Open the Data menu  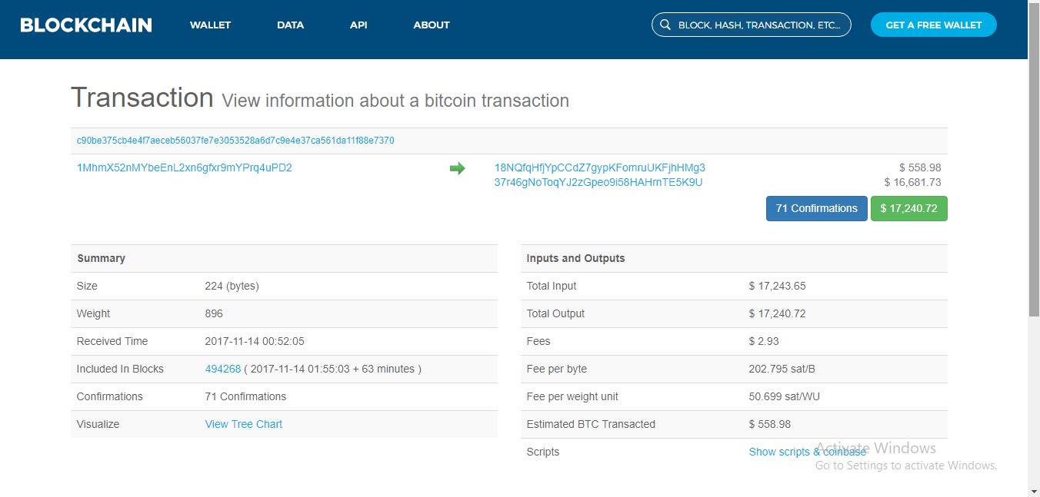[290, 25]
